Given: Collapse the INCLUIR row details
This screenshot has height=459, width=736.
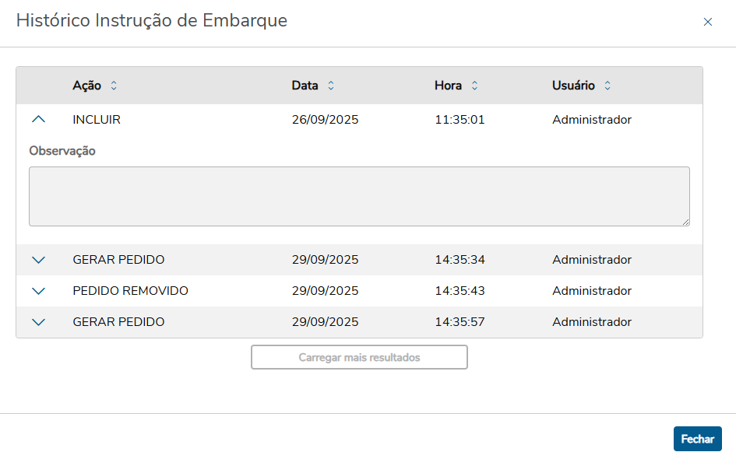Looking at the screenshot, I should pos(38,120).
